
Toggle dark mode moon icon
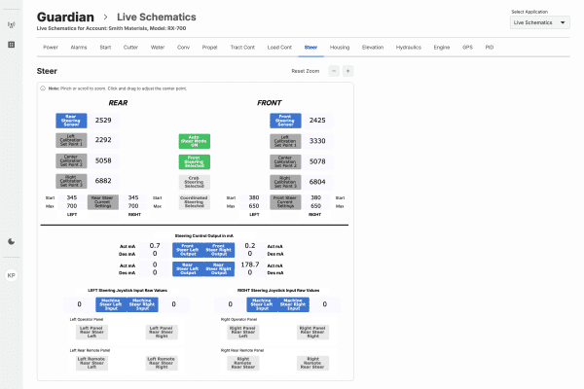click(x=11, y=241)
